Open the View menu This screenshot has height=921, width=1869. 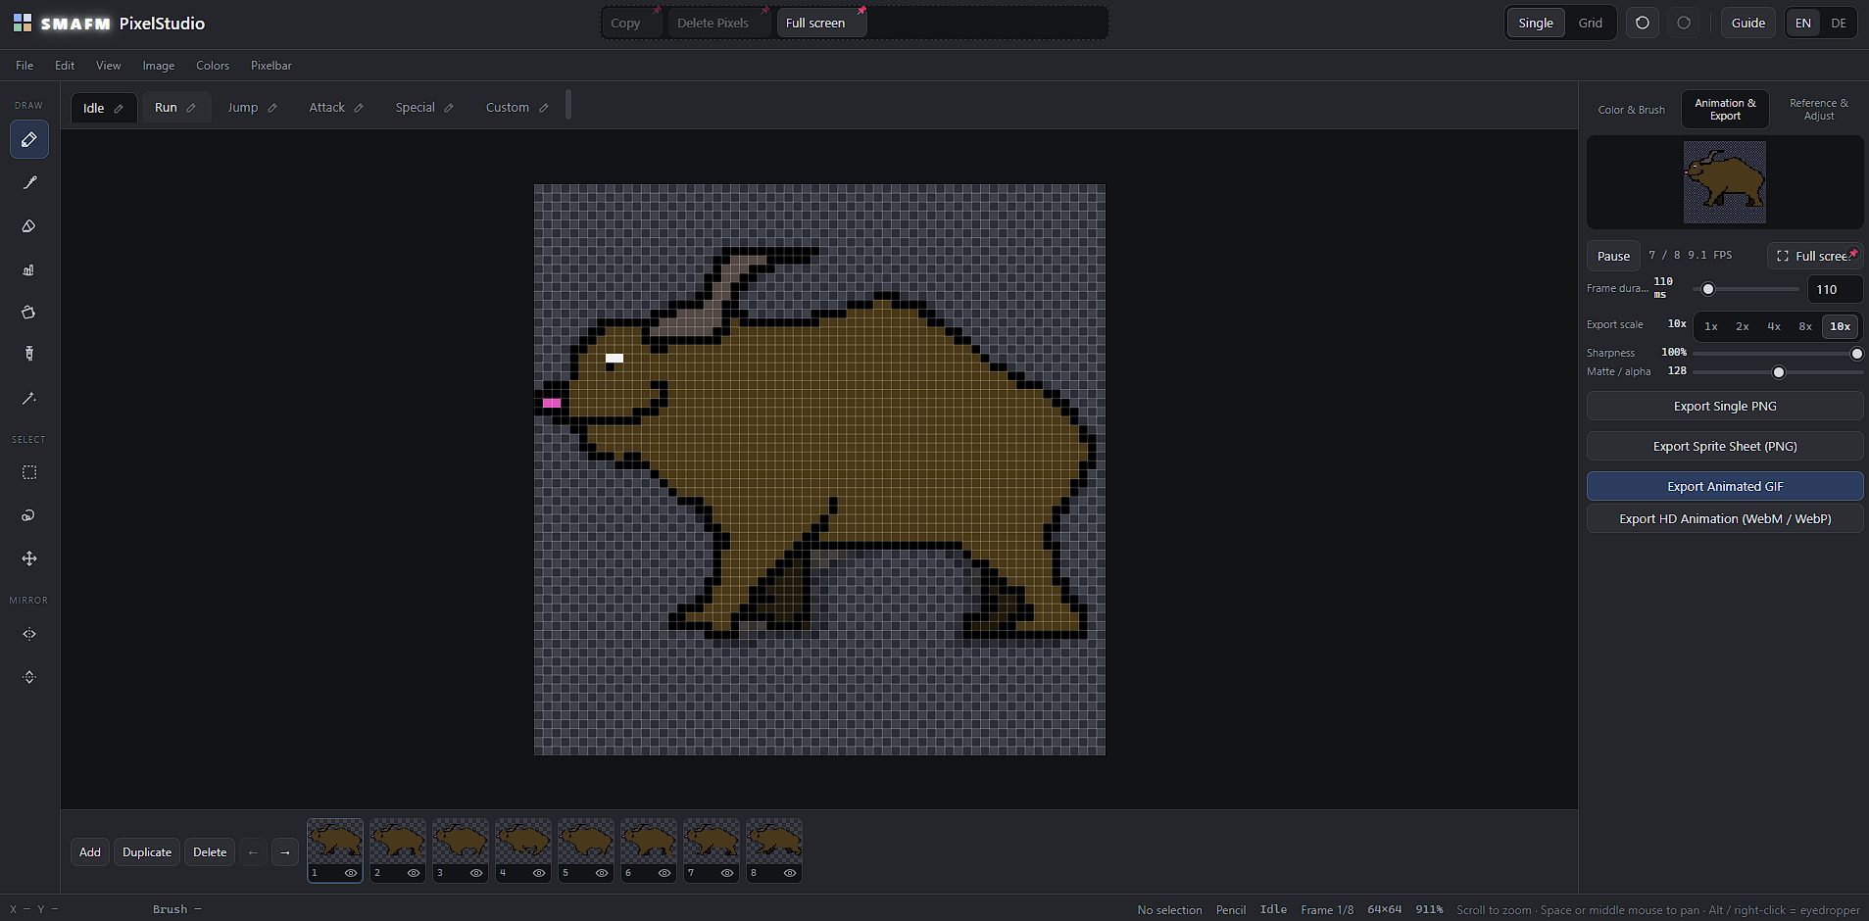click(x=109, y=66)
